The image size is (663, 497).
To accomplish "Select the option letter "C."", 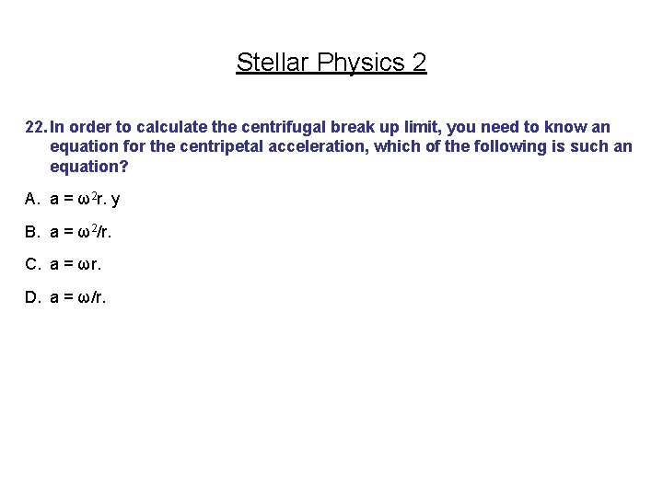I will (x=33, y=264).
